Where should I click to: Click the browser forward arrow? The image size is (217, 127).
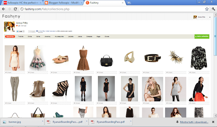(9, 9)
